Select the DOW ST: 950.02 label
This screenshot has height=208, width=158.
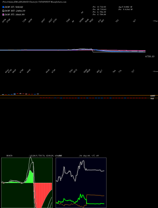[14, 7]
